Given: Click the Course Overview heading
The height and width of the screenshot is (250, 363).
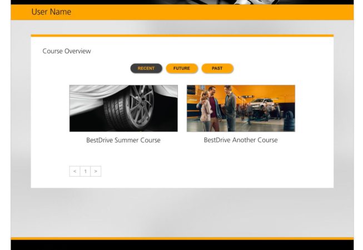Looking at the screenshot, I should coord(67,51).
